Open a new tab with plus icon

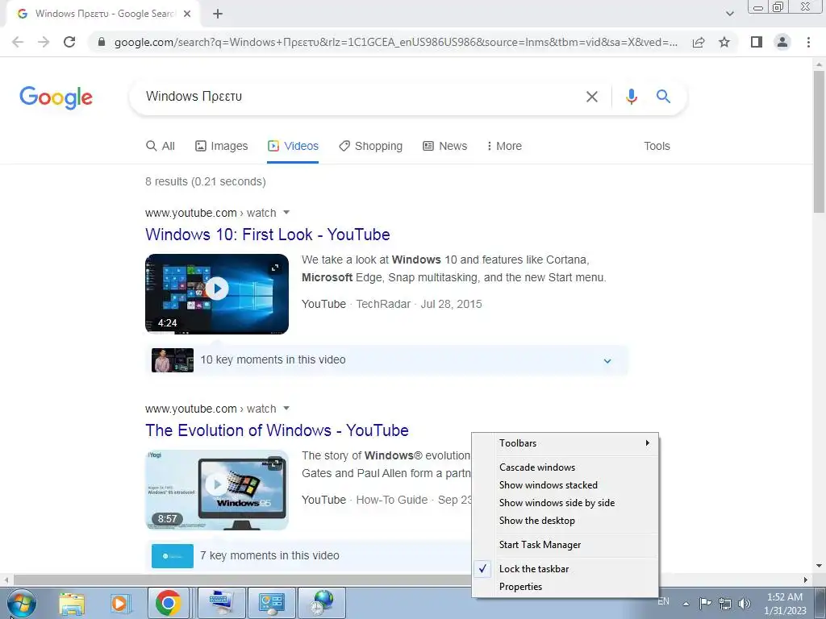[218, 14]
